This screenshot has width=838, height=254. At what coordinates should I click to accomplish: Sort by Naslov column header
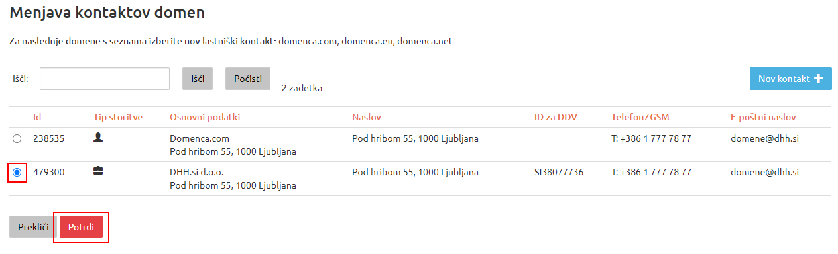[x=367, y=117]
